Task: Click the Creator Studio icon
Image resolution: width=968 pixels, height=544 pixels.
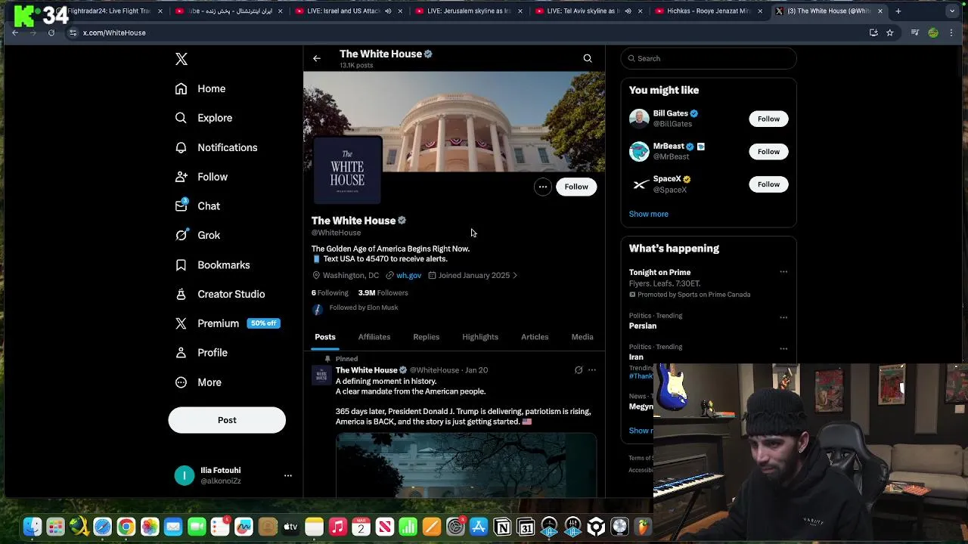Action: pos(181,294)
